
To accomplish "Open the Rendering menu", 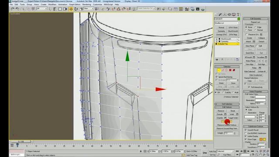I will click(x=86, y=4).
